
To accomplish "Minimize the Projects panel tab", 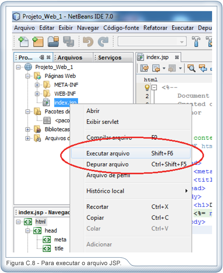I will (x=42, y=57).
